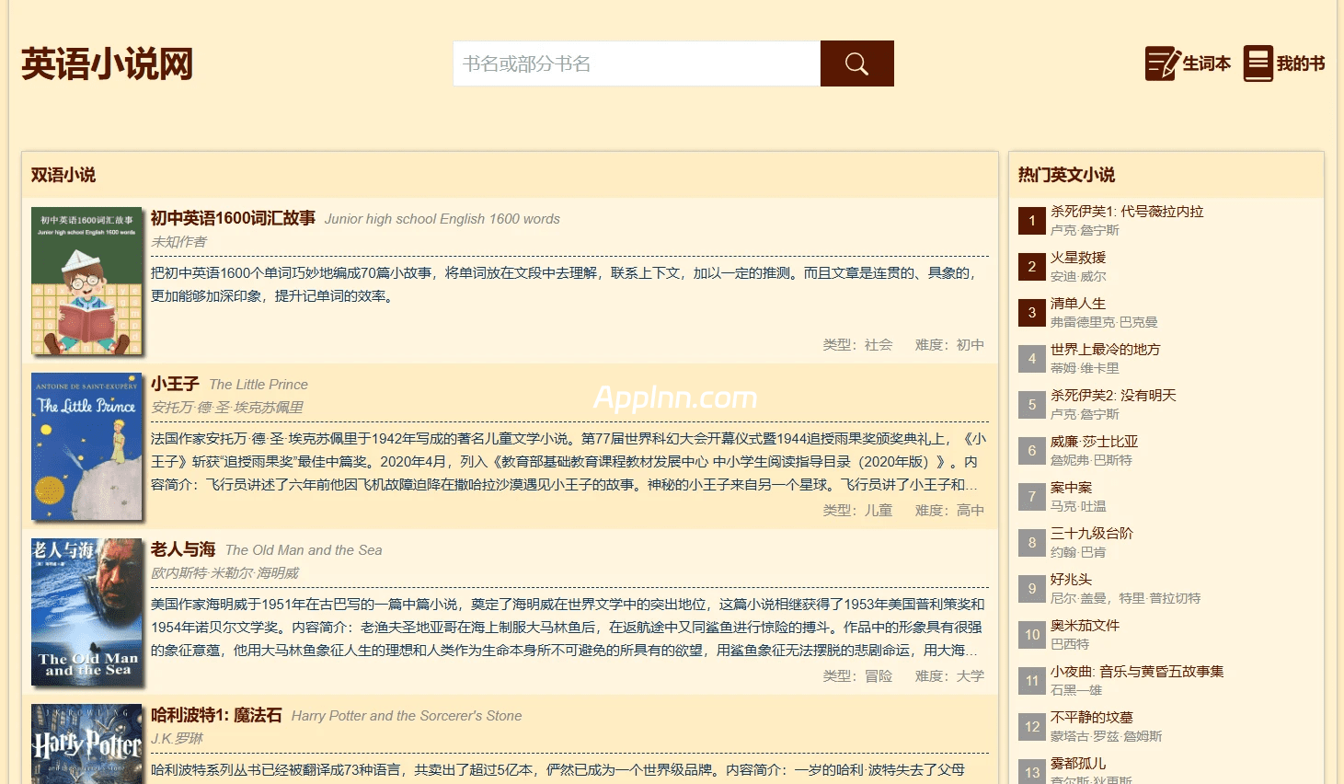This screenshot has width=1344, height=784.
Task: Focus the 书名或部分书名 search field
Action: (x=637, y=63)
